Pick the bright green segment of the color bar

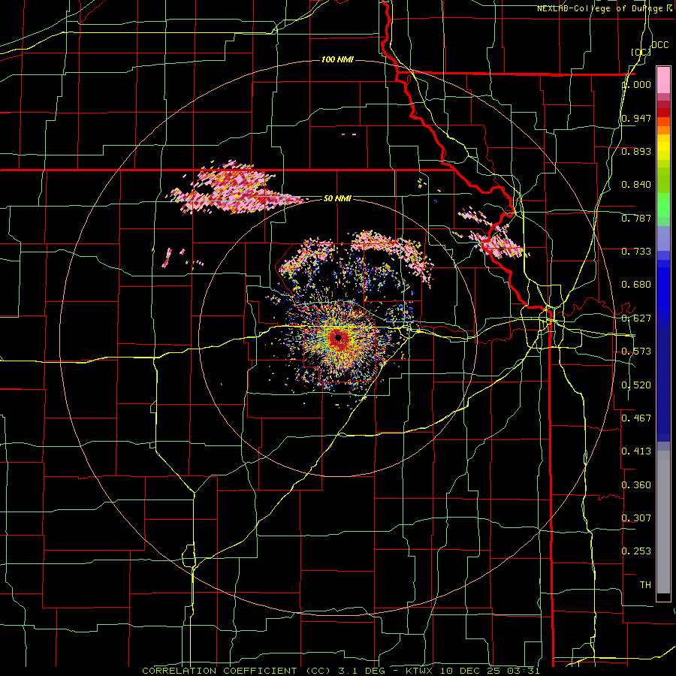(663, 205)
